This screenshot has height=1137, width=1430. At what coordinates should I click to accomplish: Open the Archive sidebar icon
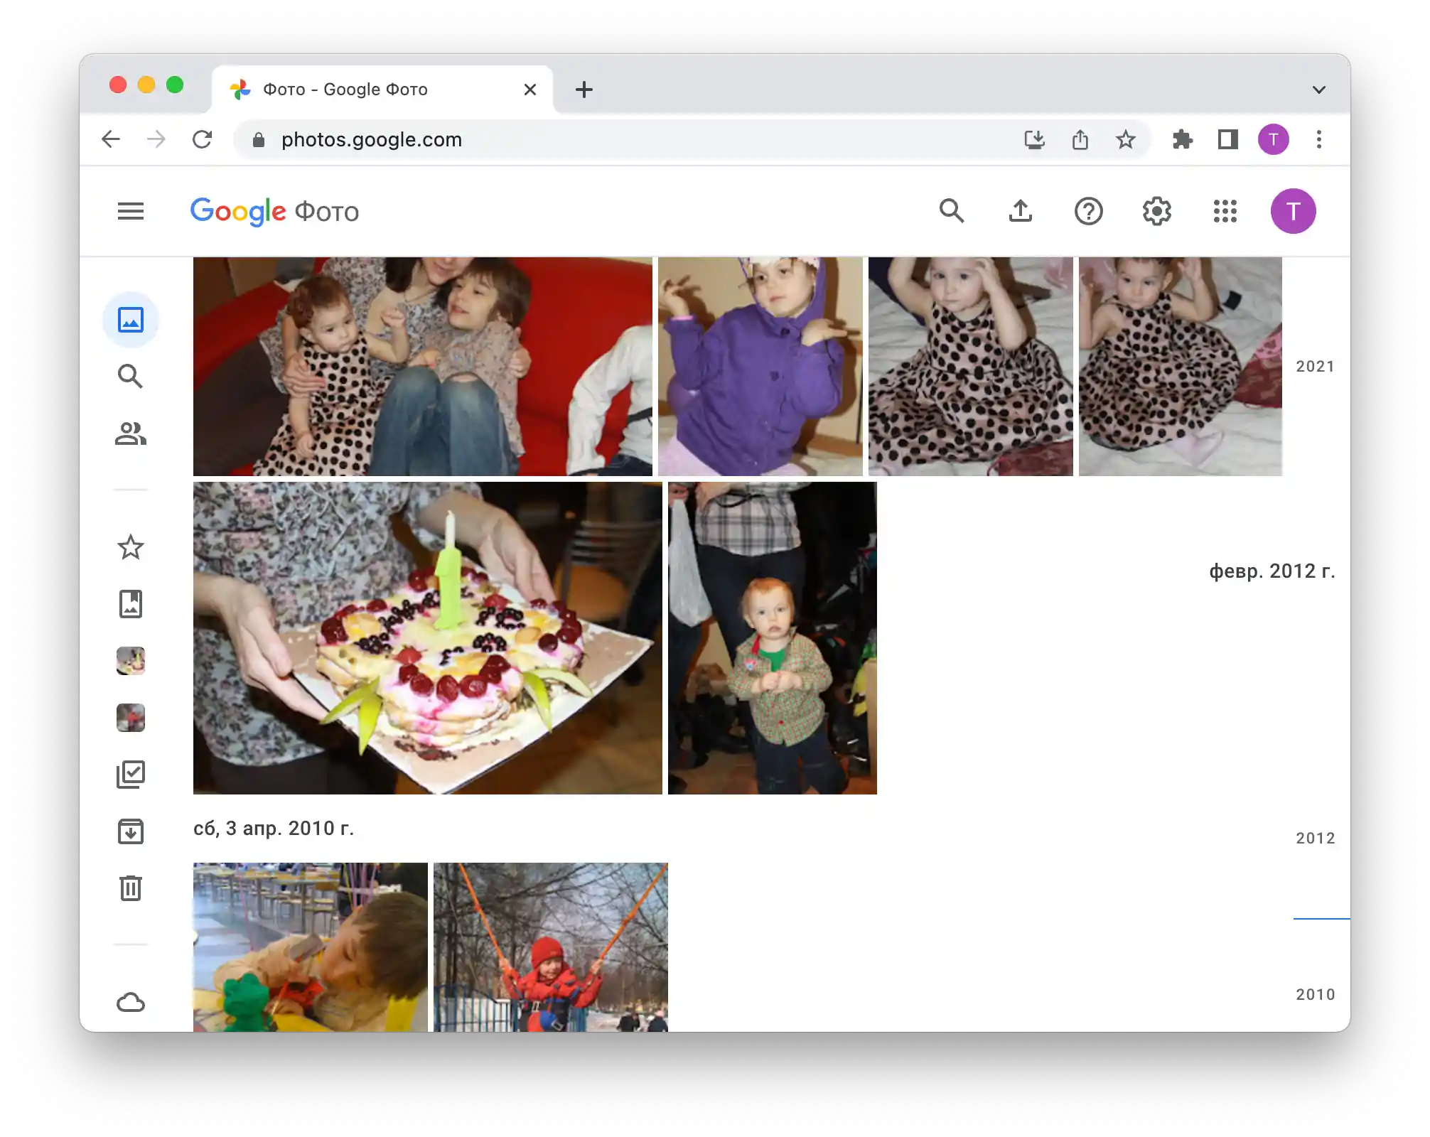point(131,831)
